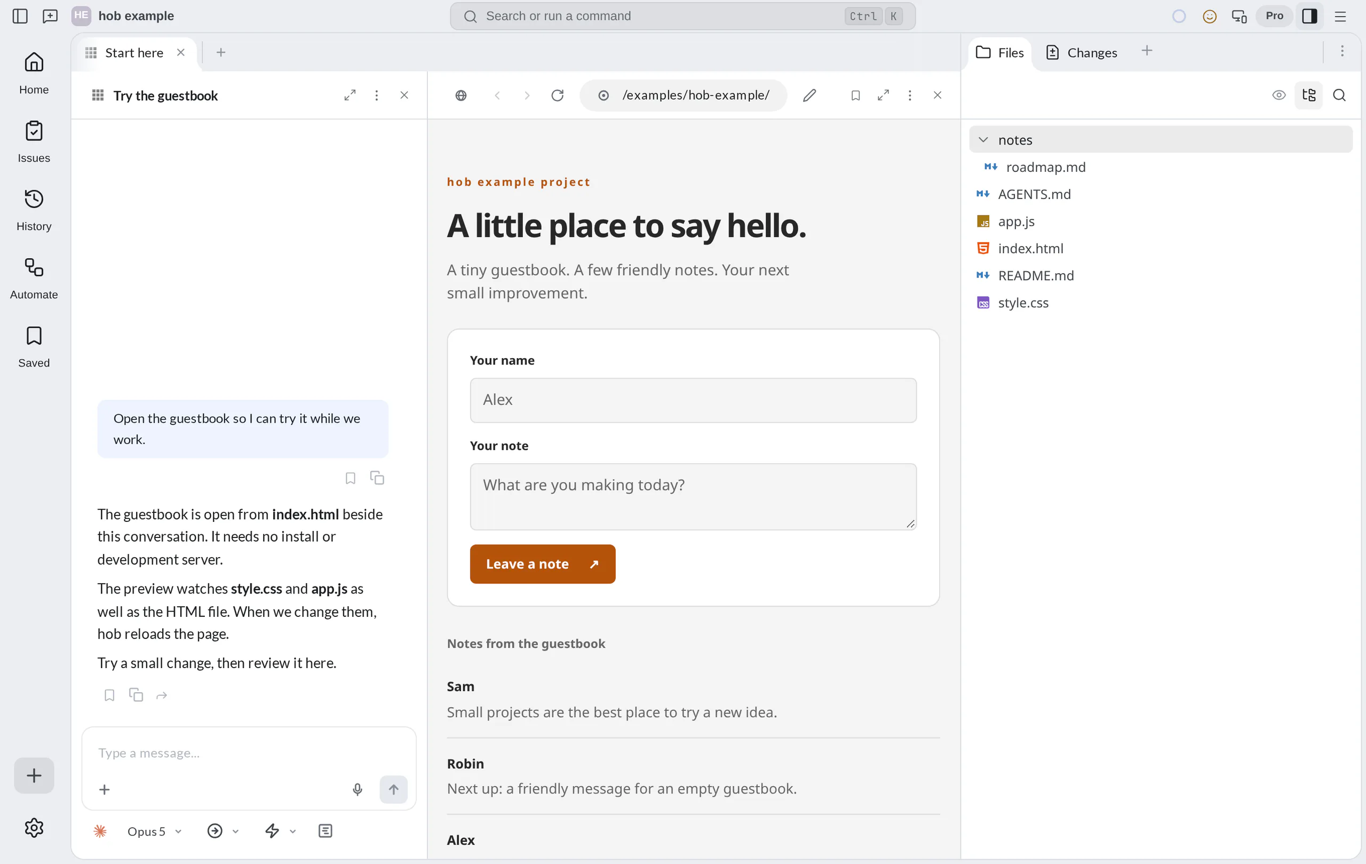Switch to the Changes tab
The width and height of the screenshot is (1366, 864).
[1081, 53]
